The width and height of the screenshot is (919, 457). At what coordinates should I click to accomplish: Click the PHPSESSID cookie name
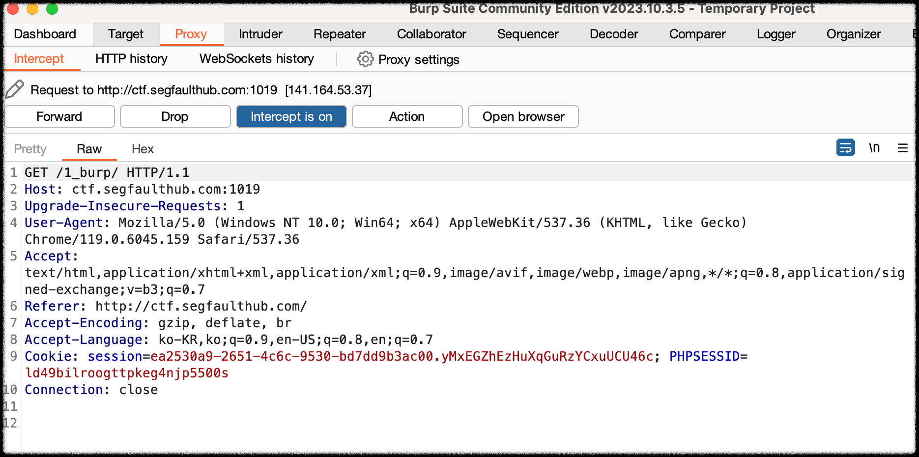(x=705, y=356)
